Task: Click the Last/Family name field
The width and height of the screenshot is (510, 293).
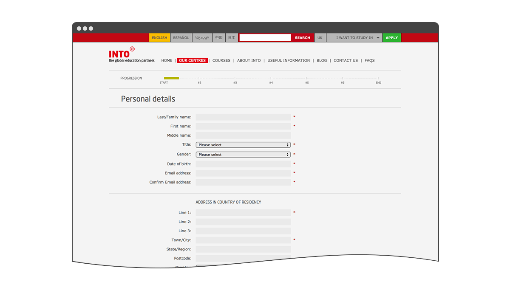Action: pos(243,117)
